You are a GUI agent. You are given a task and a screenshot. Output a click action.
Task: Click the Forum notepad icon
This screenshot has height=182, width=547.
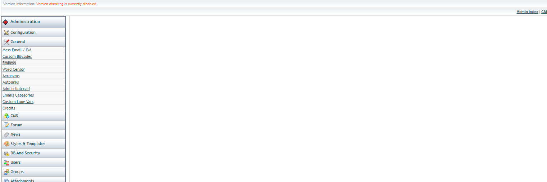[x=6, y=125]
